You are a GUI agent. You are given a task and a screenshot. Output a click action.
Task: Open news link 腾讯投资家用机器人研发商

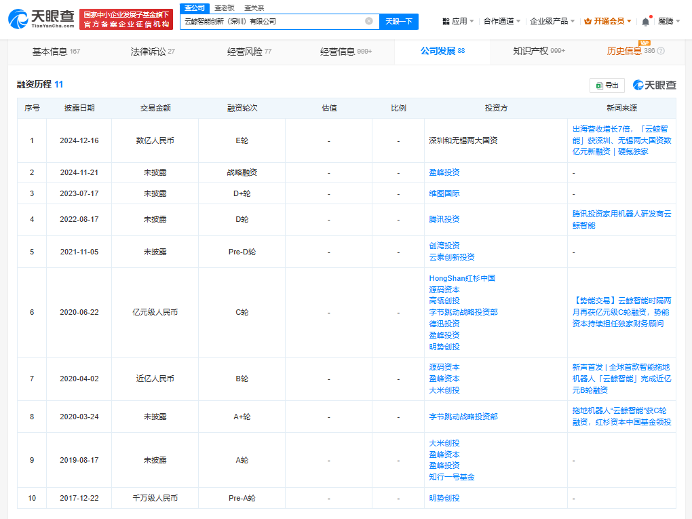(622, 219)
